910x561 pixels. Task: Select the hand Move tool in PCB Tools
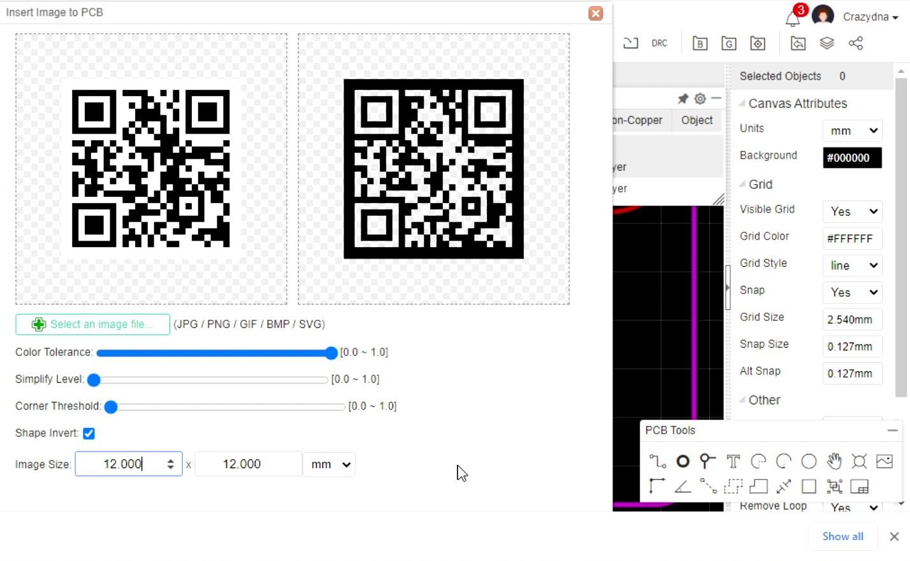coord(834,461)
